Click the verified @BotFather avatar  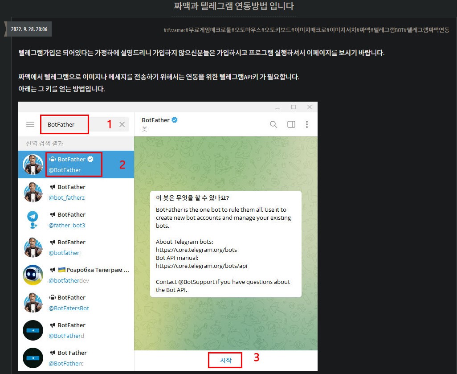33,164
